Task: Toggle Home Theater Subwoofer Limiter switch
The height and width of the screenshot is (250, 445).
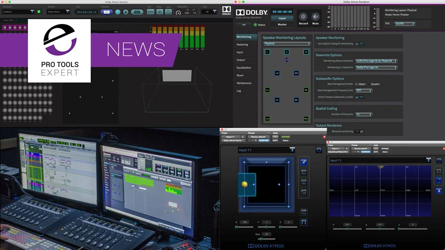Action: tap(361, 97)
